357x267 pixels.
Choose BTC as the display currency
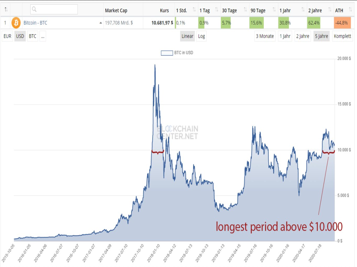pyautogui.click(x=32, y=36)
